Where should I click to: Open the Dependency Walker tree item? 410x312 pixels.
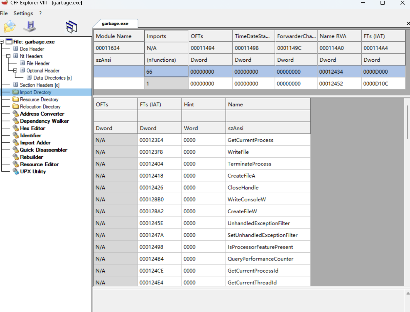(44, 121)
